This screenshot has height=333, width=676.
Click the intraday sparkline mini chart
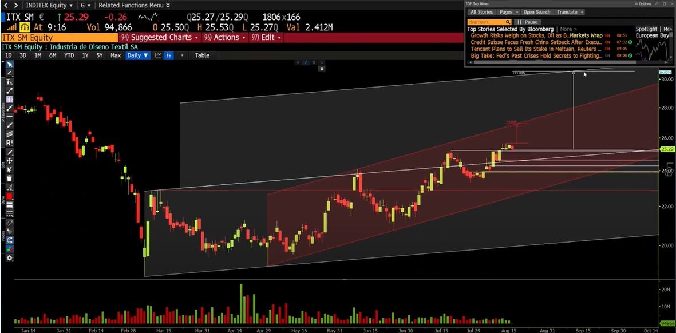(148, 17)
